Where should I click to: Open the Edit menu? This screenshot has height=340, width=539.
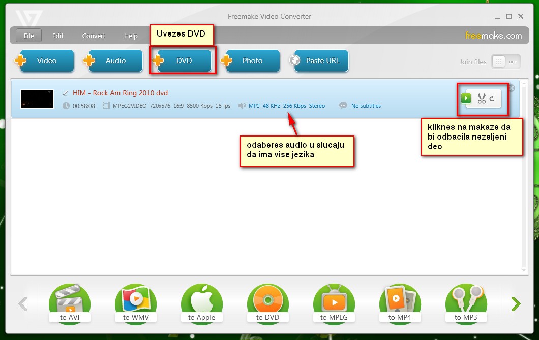click(58, 36)
